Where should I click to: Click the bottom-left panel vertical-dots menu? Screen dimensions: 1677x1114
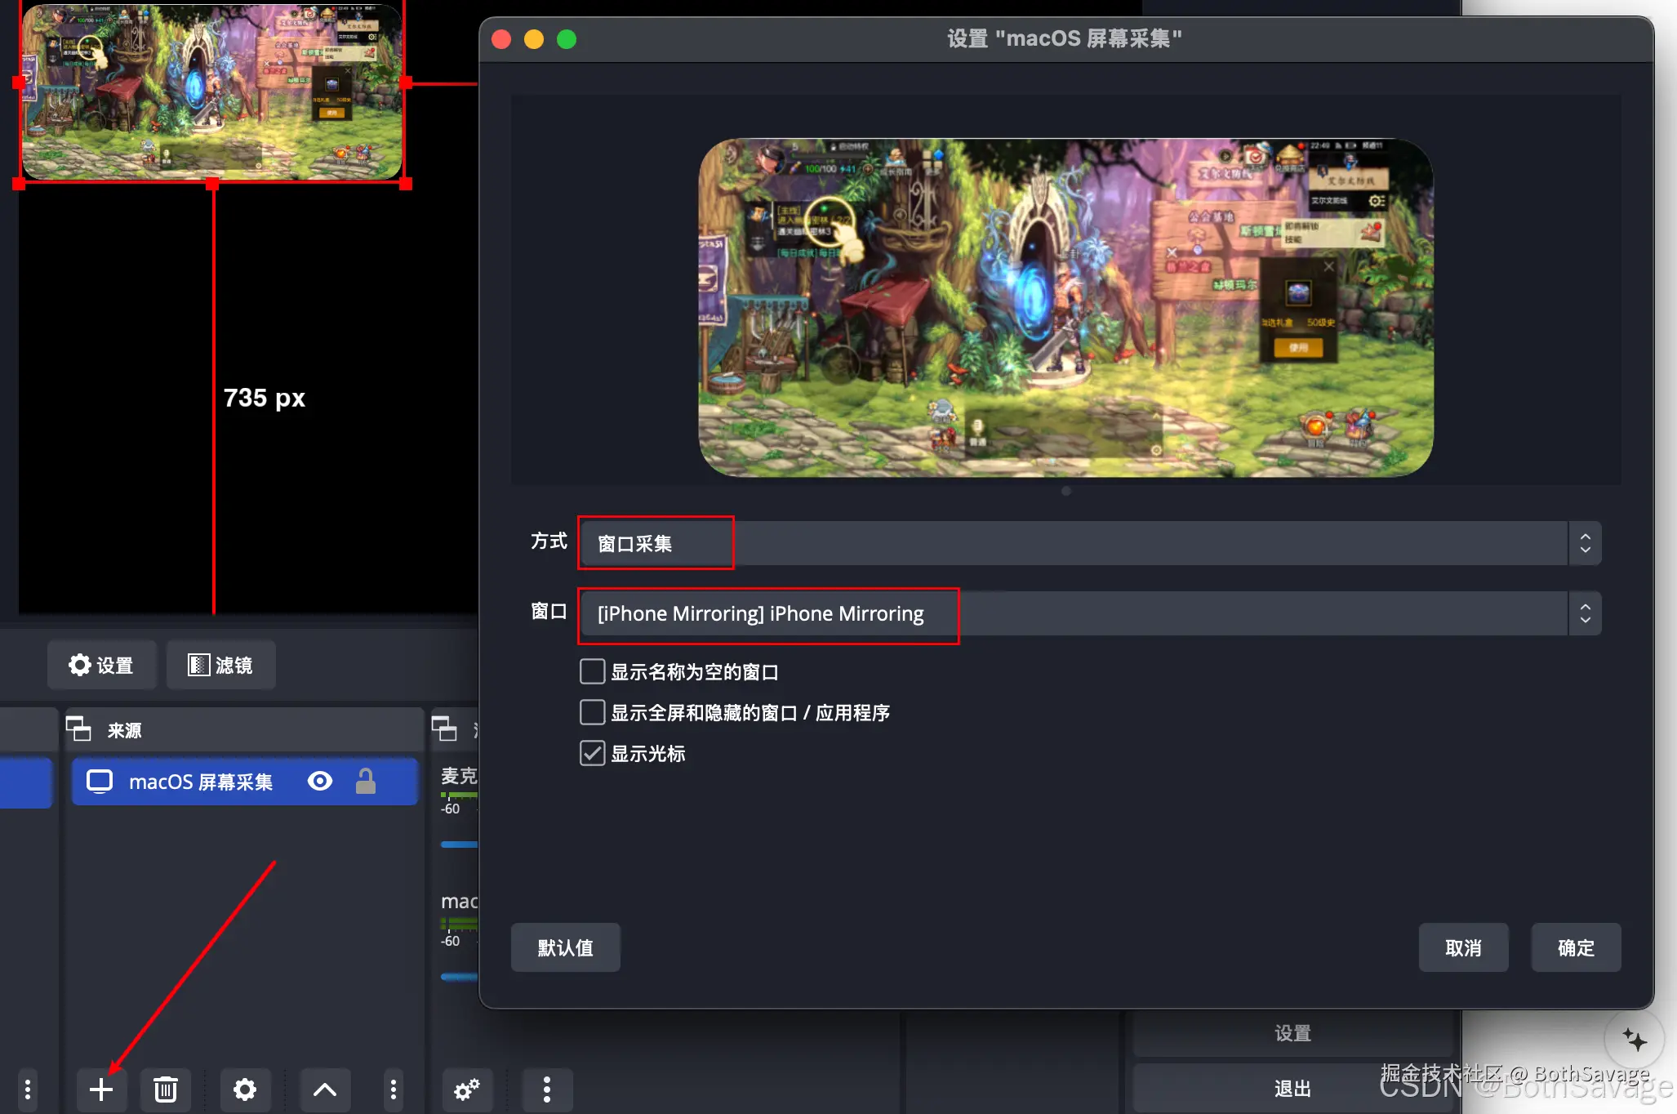click(x=28, y=1089)
